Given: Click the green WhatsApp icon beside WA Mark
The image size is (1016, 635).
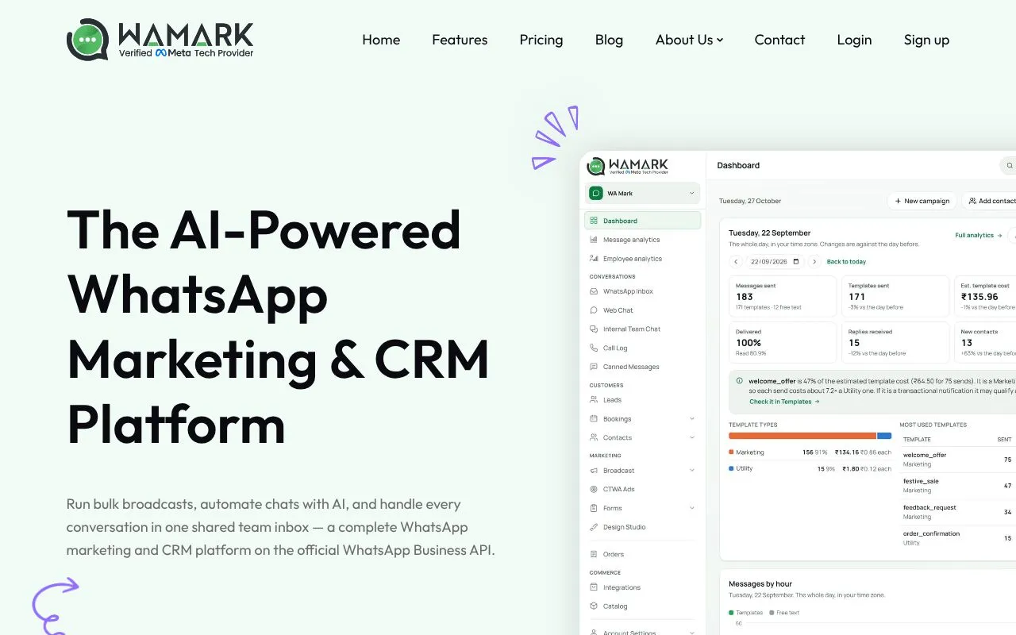Looking at the screenshot, I should (x=595, y=193).
